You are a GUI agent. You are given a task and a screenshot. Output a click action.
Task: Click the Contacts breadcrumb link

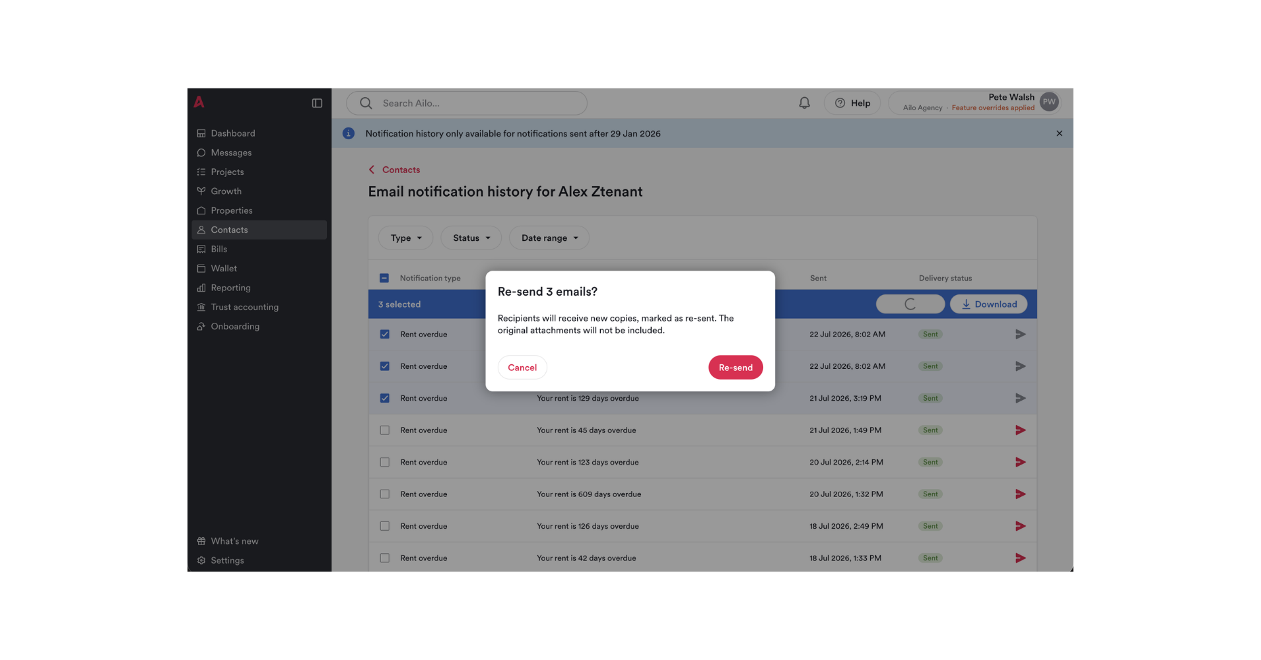tap(401, 170)
